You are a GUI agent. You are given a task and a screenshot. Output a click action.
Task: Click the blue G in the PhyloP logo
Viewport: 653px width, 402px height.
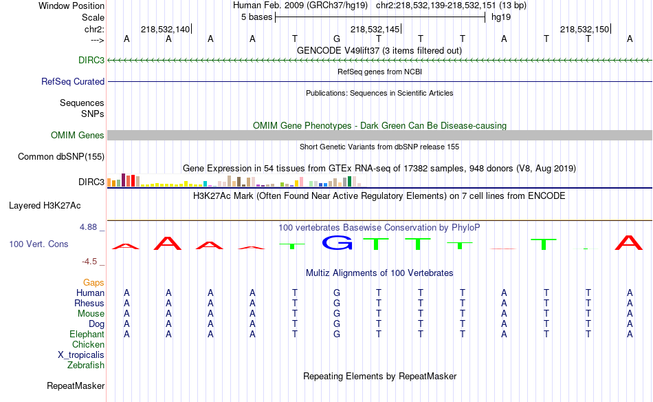(337, 243)
